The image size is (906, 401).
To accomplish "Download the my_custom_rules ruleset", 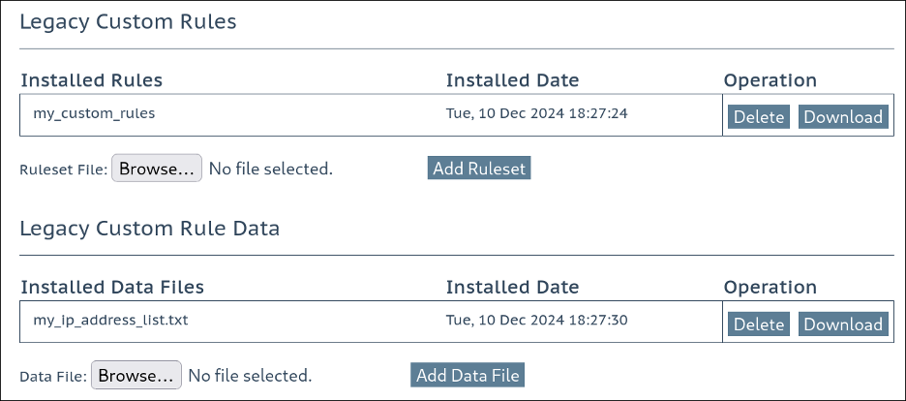I will tap(843, 117).
